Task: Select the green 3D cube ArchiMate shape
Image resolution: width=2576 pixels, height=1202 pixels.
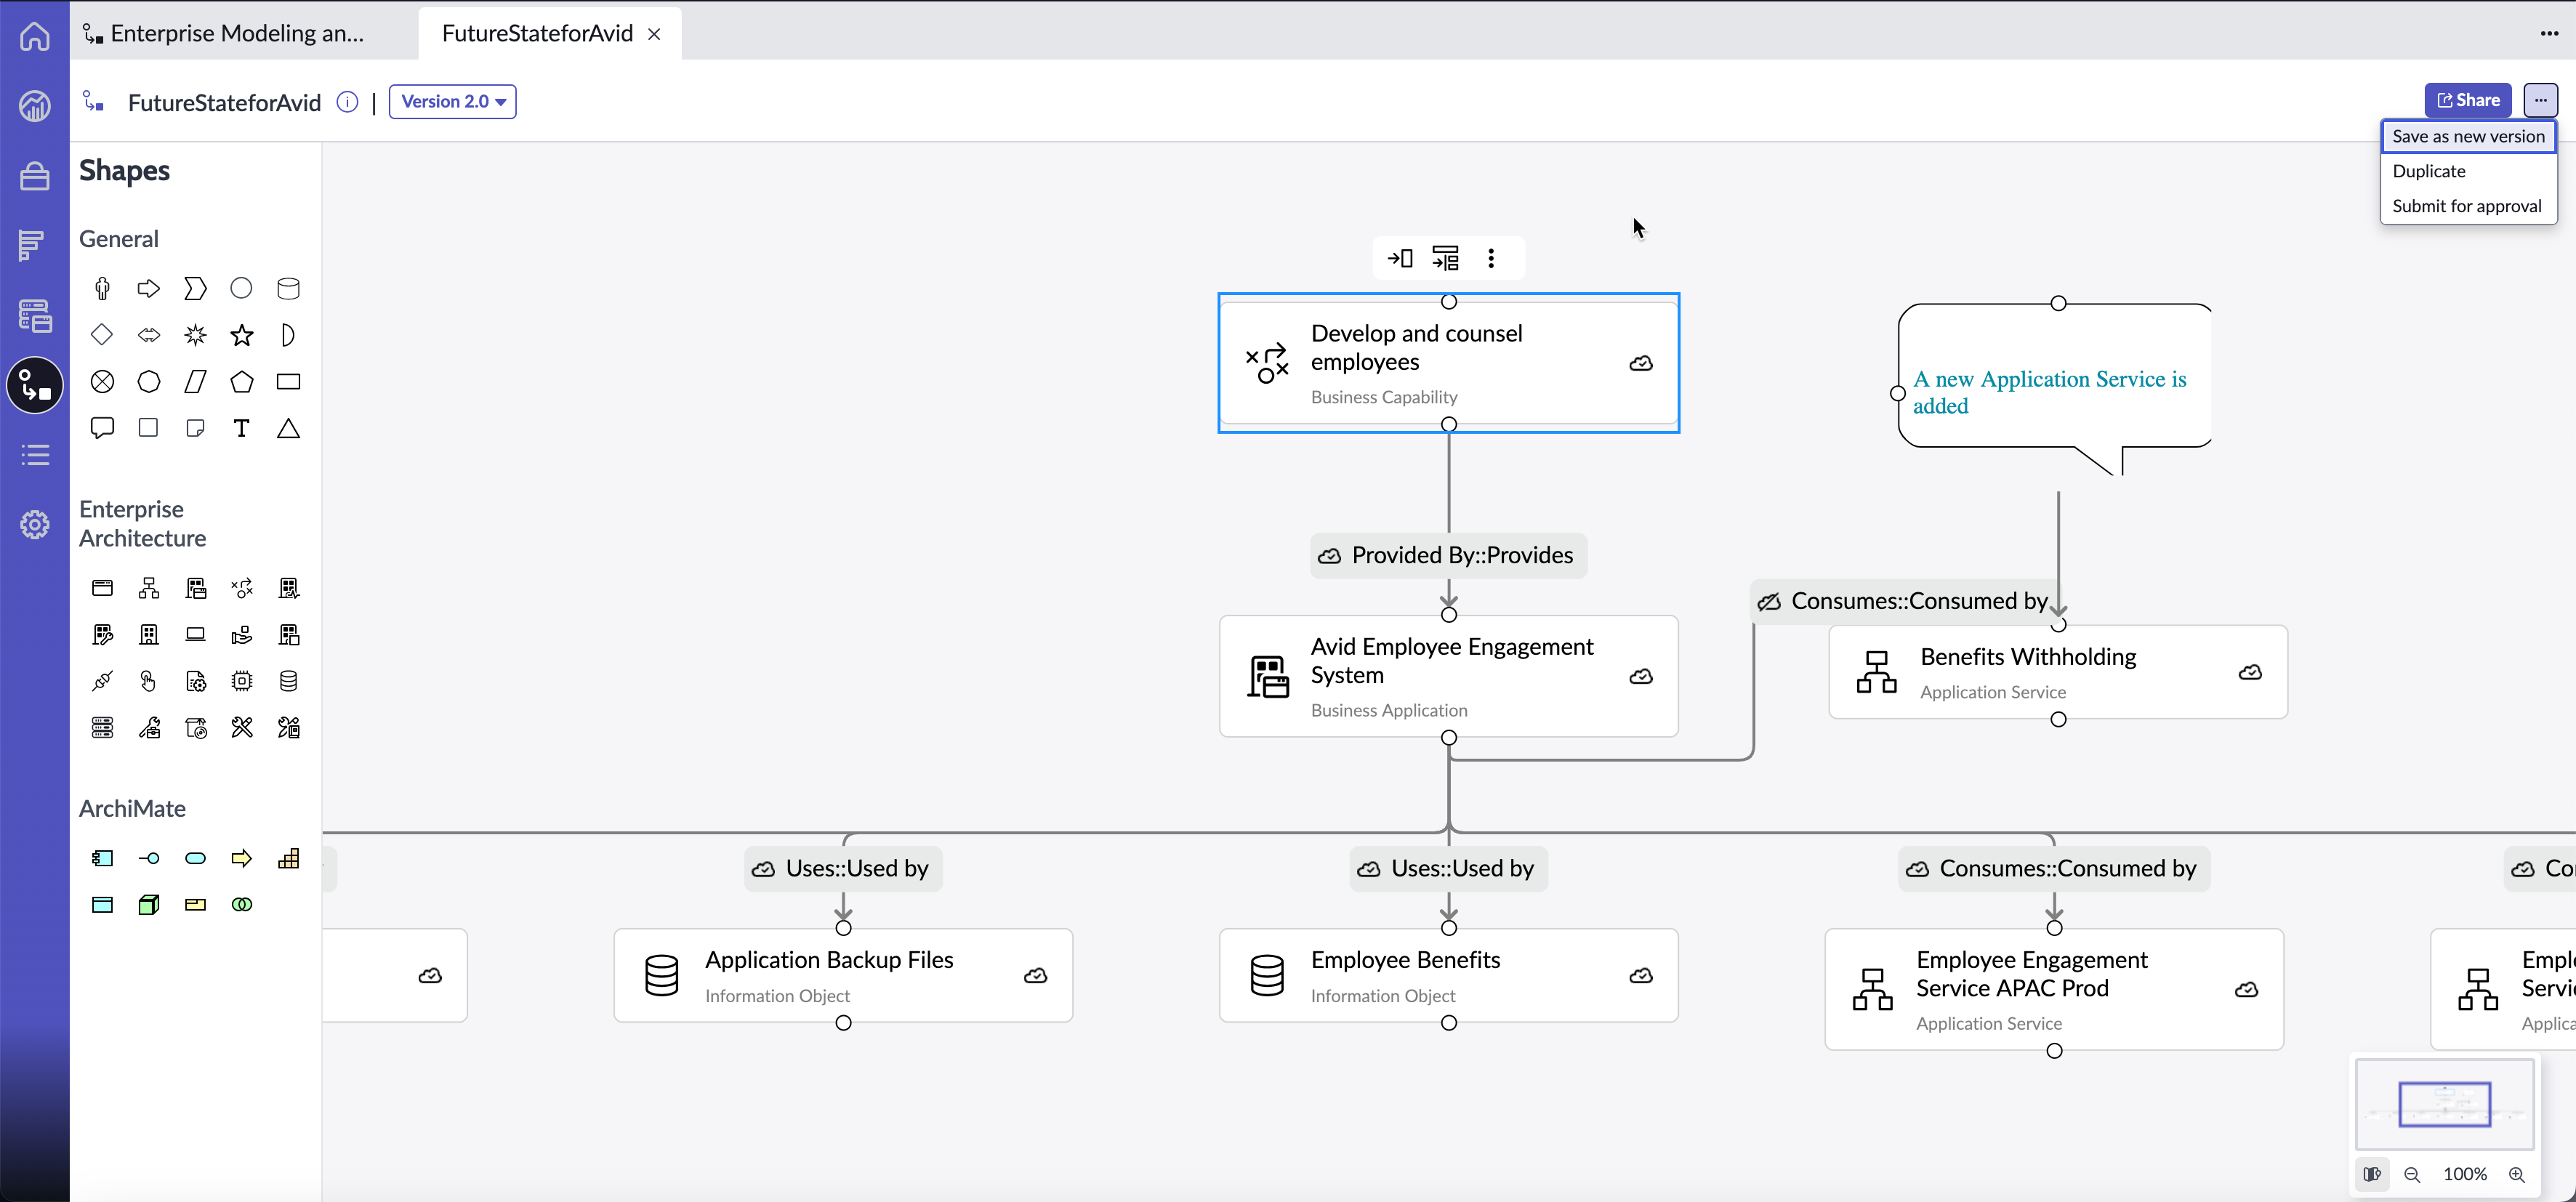Action: coord(149,905)
